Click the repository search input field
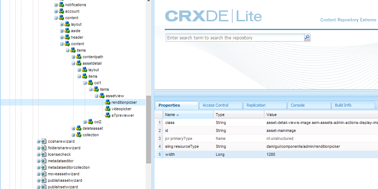The width and height of the screenshot is (378, 189). click(235, 38)
